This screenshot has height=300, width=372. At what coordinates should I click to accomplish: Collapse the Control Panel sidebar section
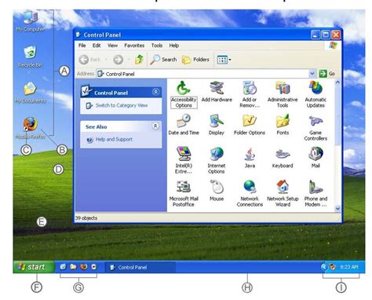(x=155, y=92)
